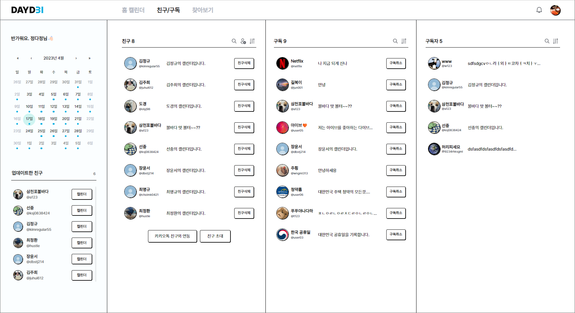The height and width of the screenshot is (313, 575).
Task: Delete friend 도경
Action: (x=244, y=106)
